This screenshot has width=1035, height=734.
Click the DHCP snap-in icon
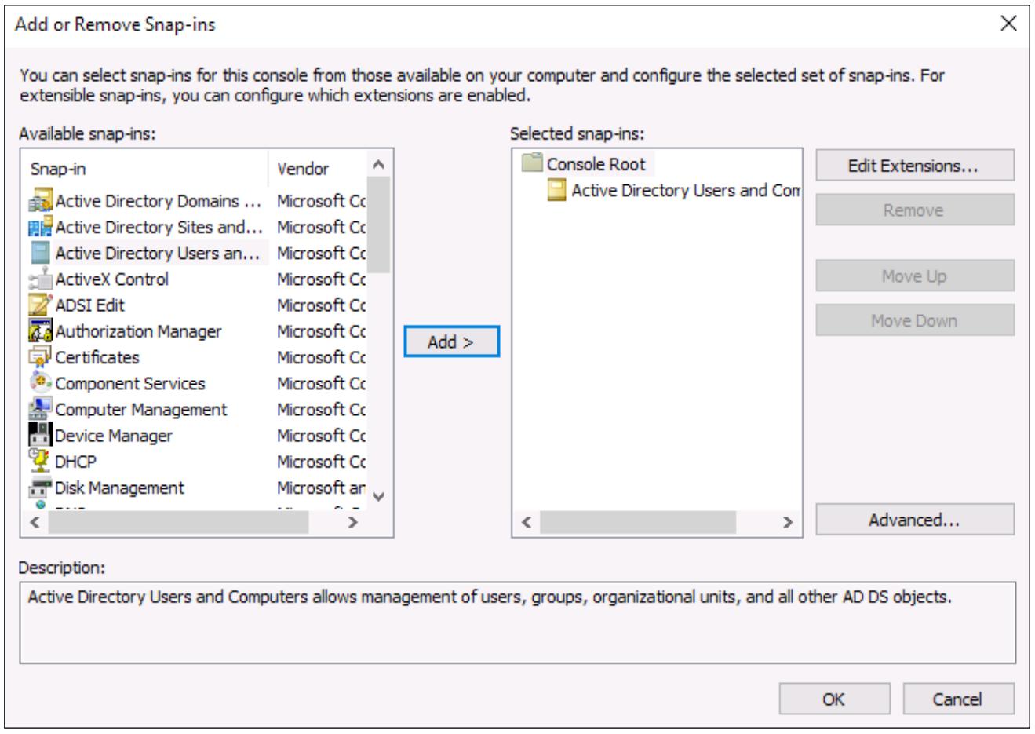pos(40,462)
